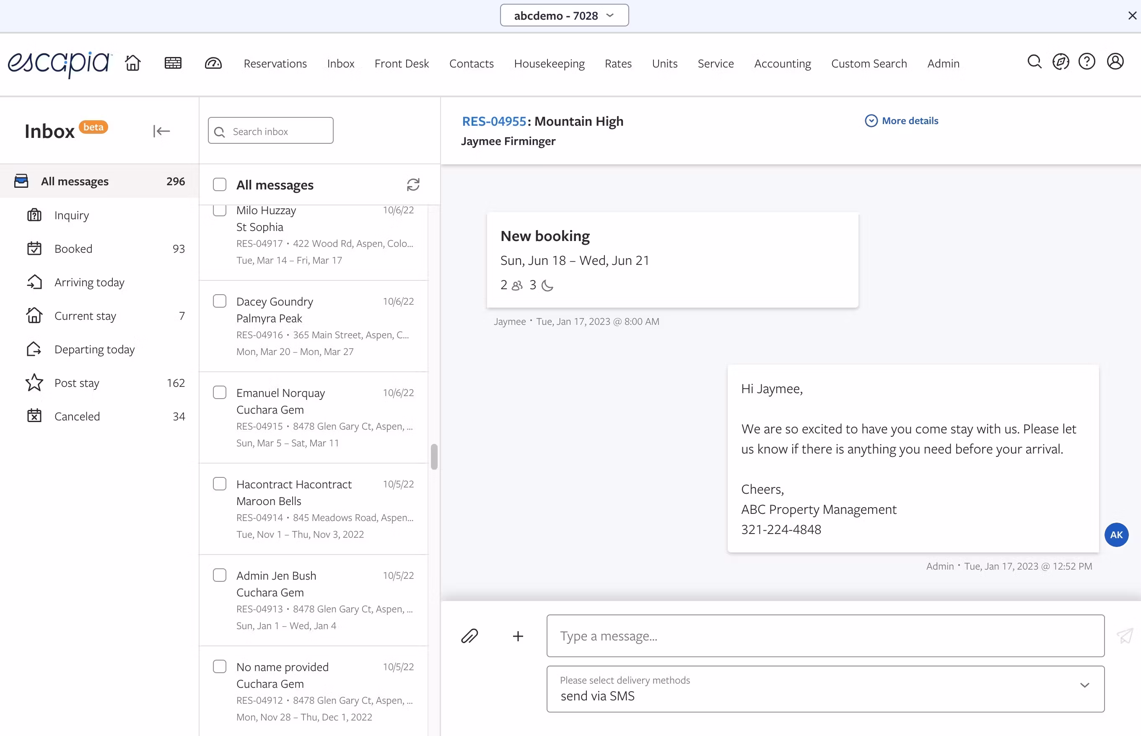This screenshot has width=1141, height=736.
Task: Tick the checkbox for Dacey Goundry's message
Action: pyautogui.click(x=219, y=301)
